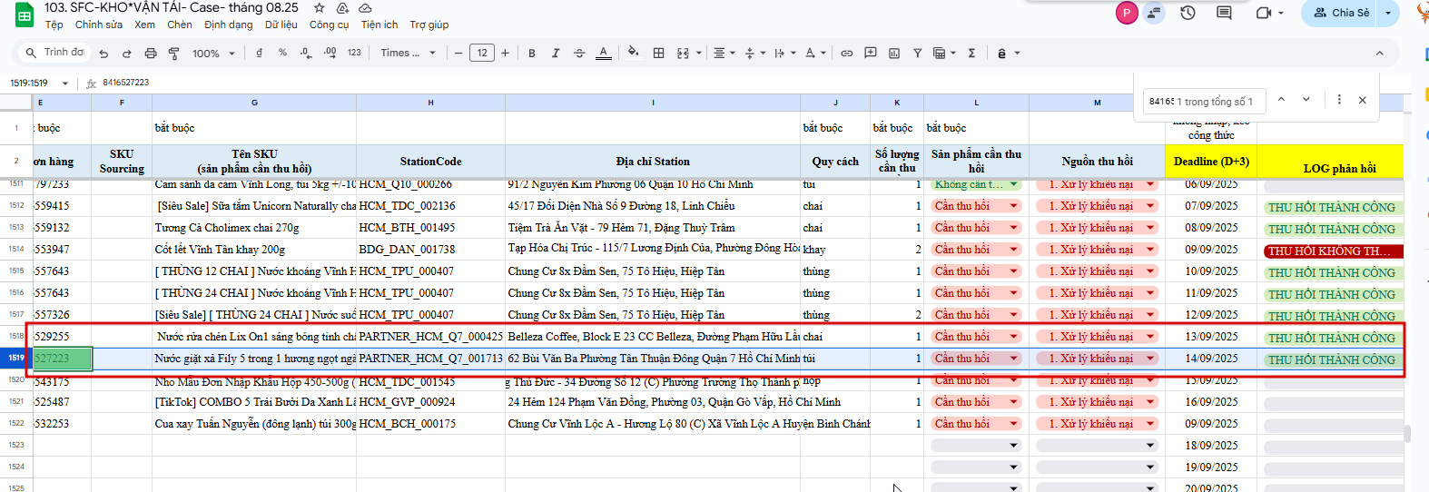
Task: Show the anonymous viewers chat icon
Action: click(x=1154, y=13)
